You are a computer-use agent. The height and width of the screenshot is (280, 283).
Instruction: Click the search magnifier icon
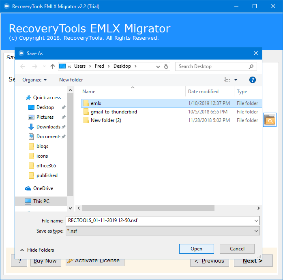[x=251, y=66]
